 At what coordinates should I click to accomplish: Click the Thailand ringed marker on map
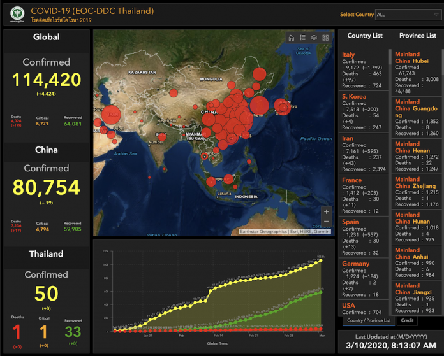click(204, 157)
